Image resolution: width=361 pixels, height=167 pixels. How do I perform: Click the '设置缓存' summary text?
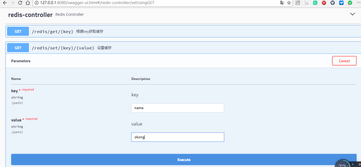tap(104, 48)
